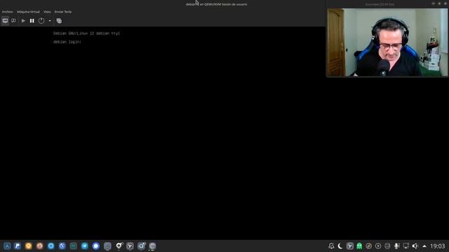Open notifications bell in system tray
Screen dimensions: 449x252
pos(331,246)
